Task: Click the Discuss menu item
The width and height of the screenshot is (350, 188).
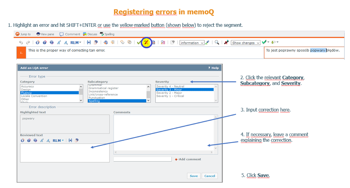Action: tap(90, 34)
